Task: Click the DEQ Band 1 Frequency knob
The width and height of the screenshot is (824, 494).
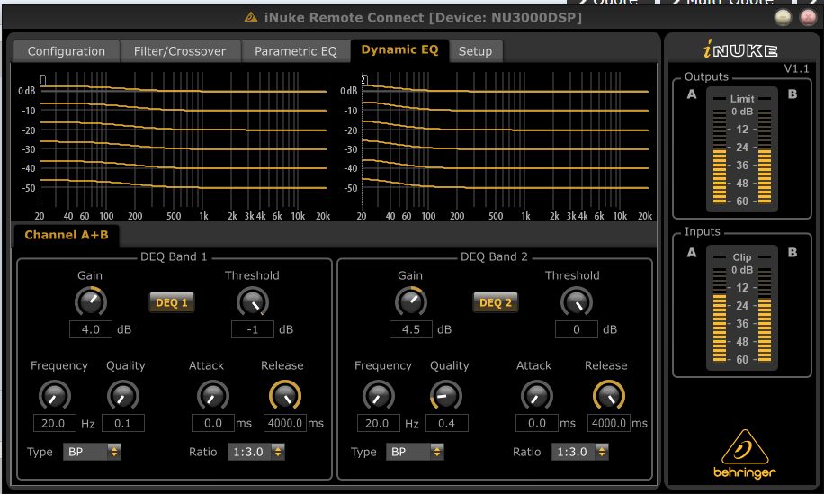Action: [55, 395]
